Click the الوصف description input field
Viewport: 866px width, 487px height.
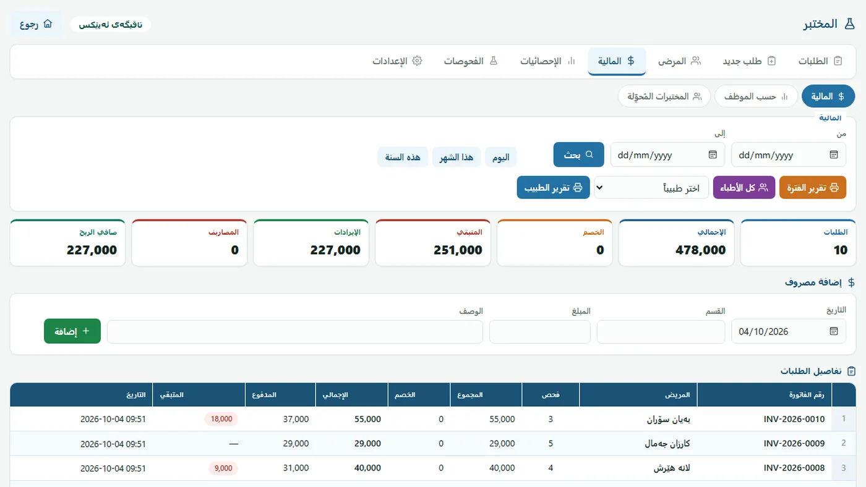click(x=295, y=331)
